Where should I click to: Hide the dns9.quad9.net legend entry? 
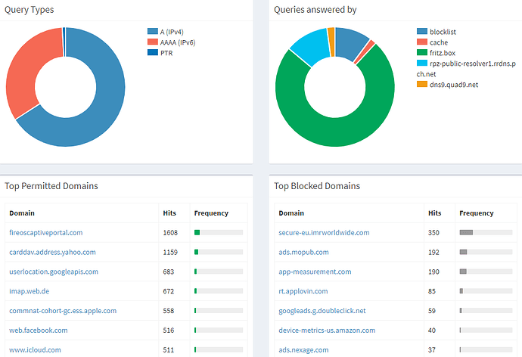pos(454,84)
